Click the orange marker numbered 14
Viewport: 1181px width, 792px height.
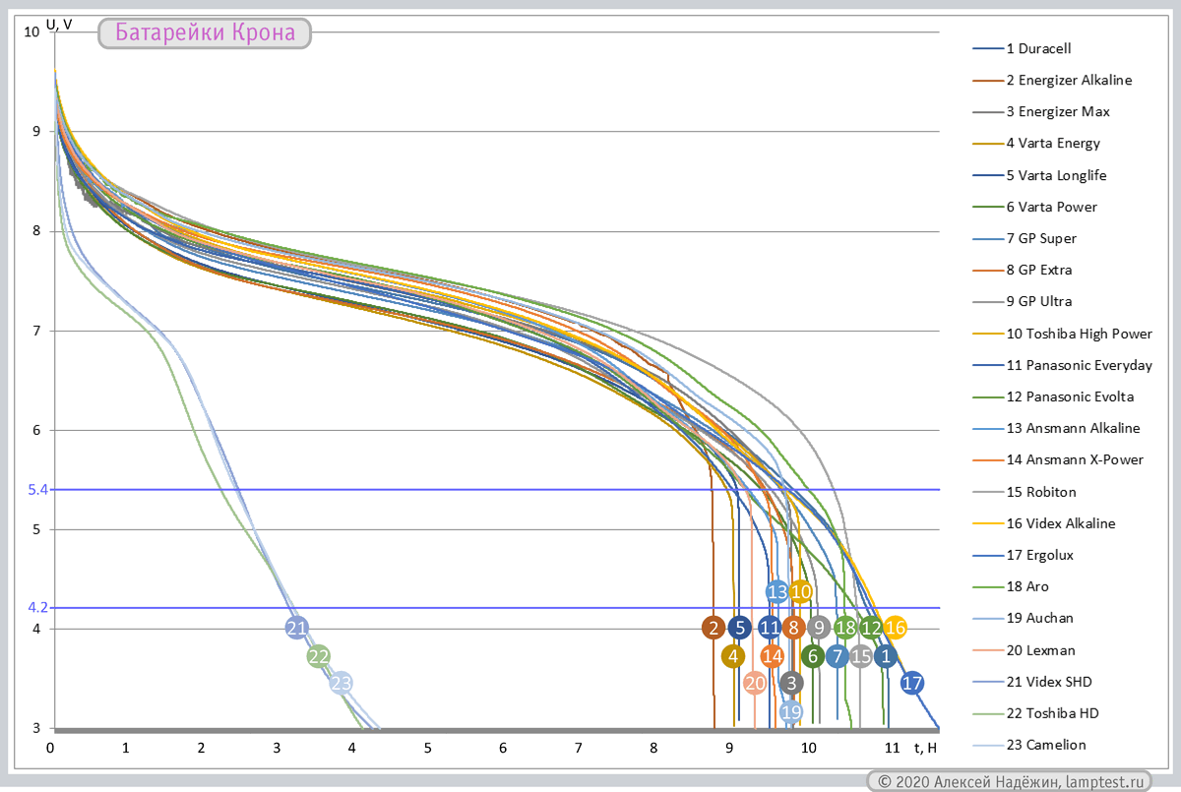(773, 656)
